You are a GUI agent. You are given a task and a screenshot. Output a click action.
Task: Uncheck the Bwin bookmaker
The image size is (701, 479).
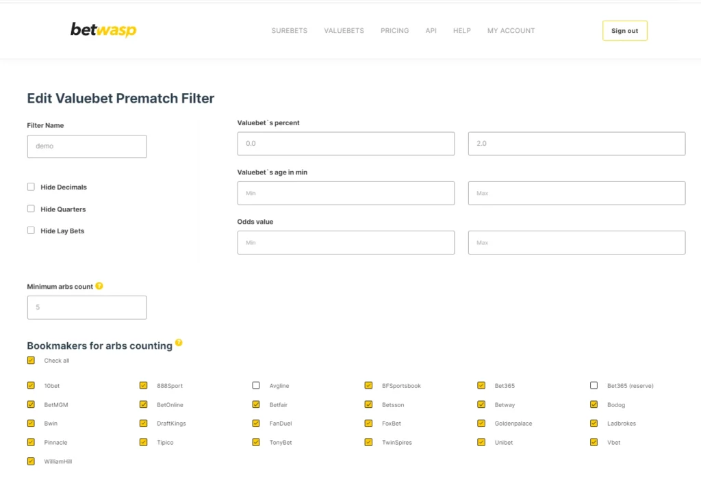coord(31,423)
